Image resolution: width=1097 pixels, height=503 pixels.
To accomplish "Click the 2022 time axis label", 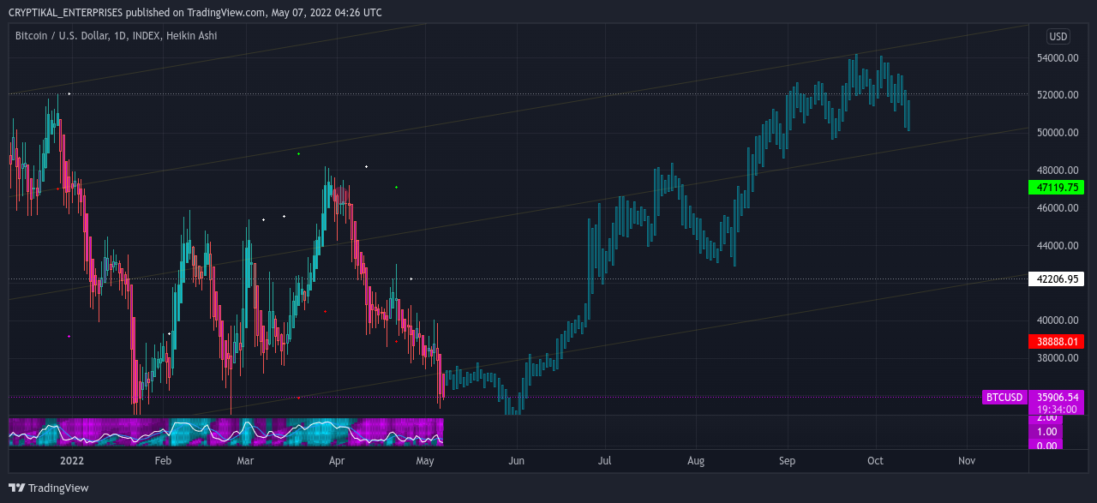I will (x=72, y=461).
